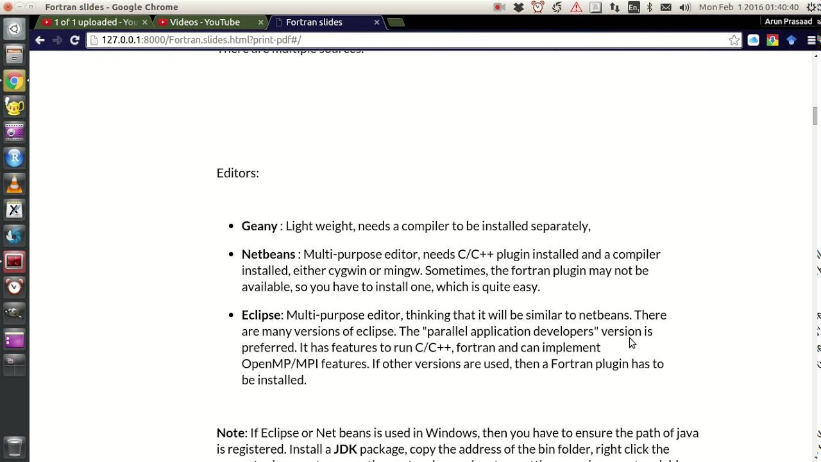Viewport: 821px width, 462px height.
Task: Click the red warning triangle in tray
Action: point(576,7)
